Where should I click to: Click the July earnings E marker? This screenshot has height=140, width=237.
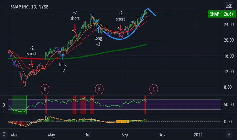click(x=99, y=89)
